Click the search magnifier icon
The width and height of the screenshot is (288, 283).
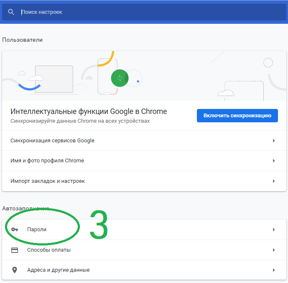[11, 12]
